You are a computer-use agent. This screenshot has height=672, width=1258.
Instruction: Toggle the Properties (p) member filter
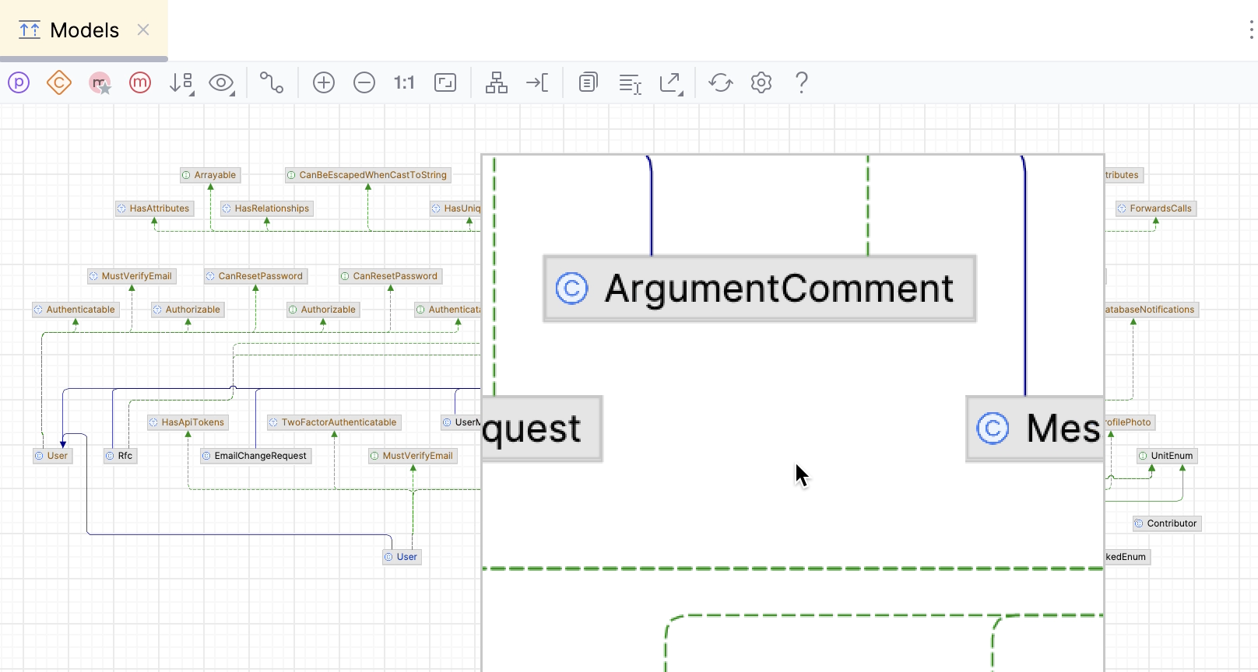pos(19,82)
